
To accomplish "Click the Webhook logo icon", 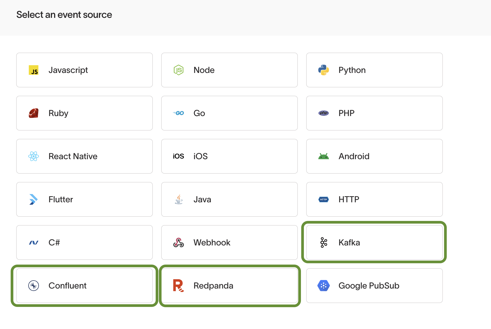I will [179, 242].
